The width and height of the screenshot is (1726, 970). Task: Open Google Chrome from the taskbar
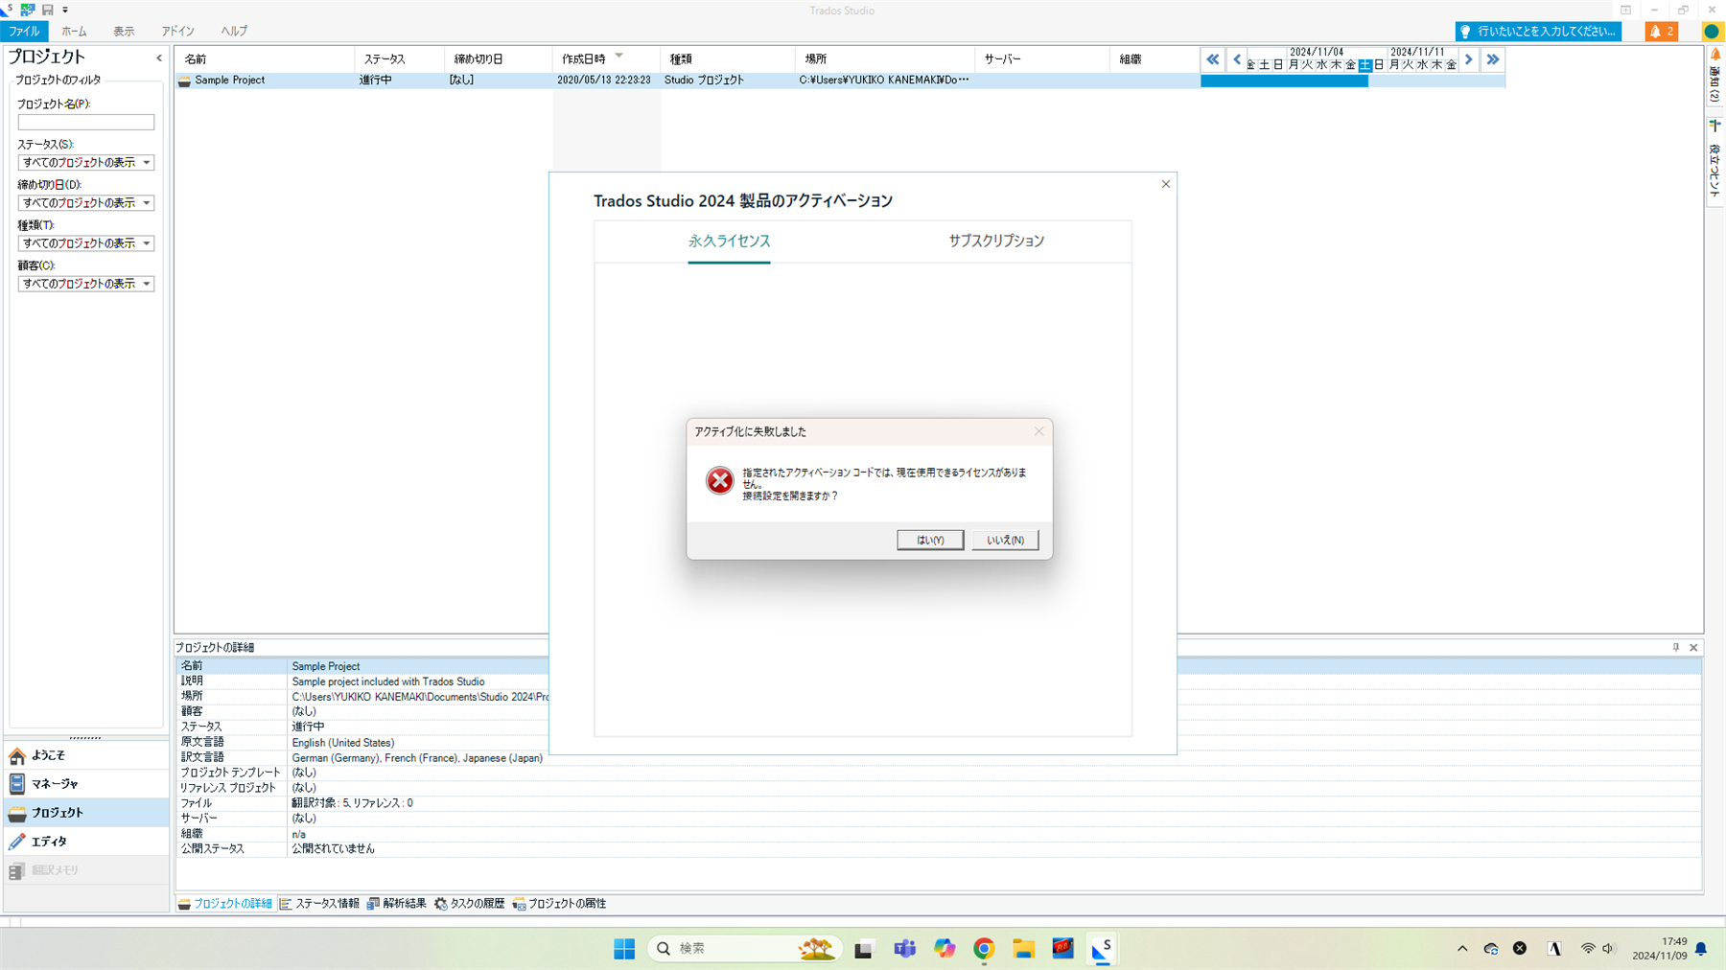[984, 949]
